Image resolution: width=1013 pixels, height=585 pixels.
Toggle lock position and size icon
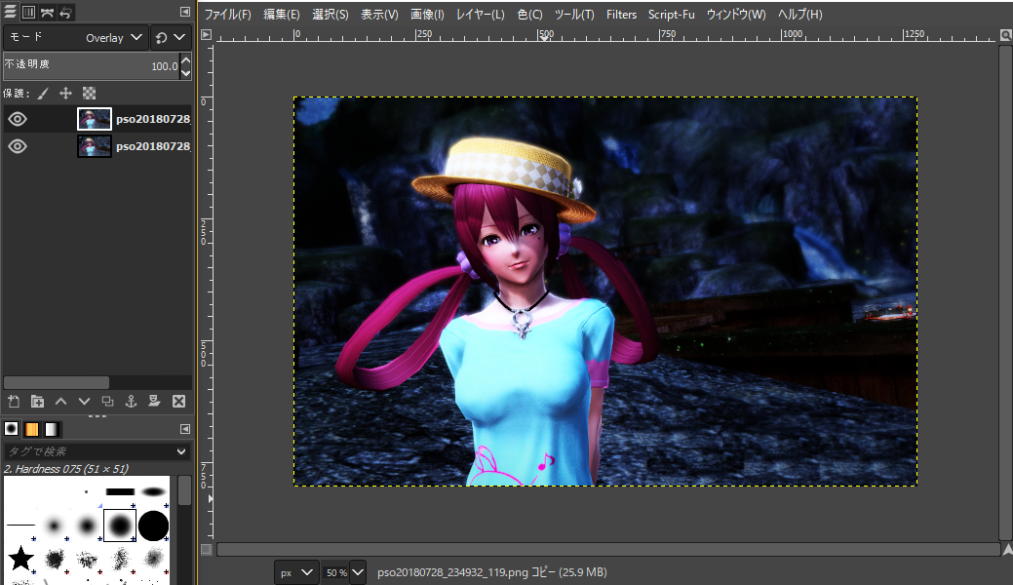pos(66,94)
